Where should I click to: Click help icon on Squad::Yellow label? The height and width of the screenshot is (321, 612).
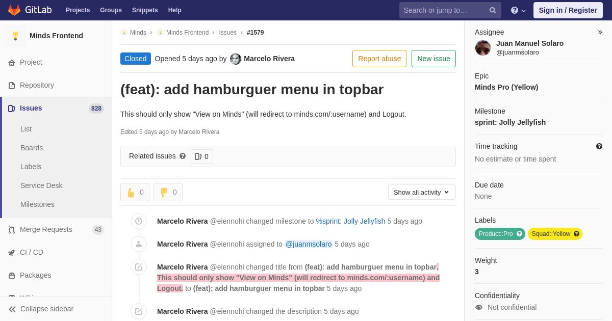[x=576, y=234]
